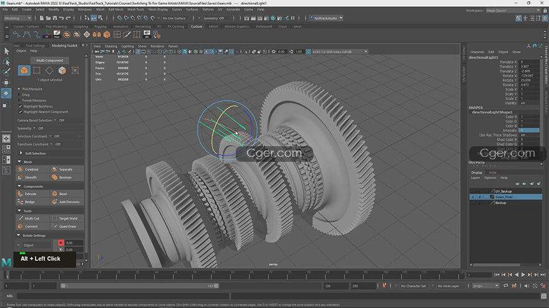Click the Redo arrow icon

68,18
